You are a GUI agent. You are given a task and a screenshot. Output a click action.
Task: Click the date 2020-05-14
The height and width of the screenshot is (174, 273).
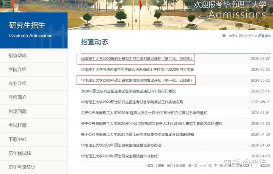tap(260, 91)
